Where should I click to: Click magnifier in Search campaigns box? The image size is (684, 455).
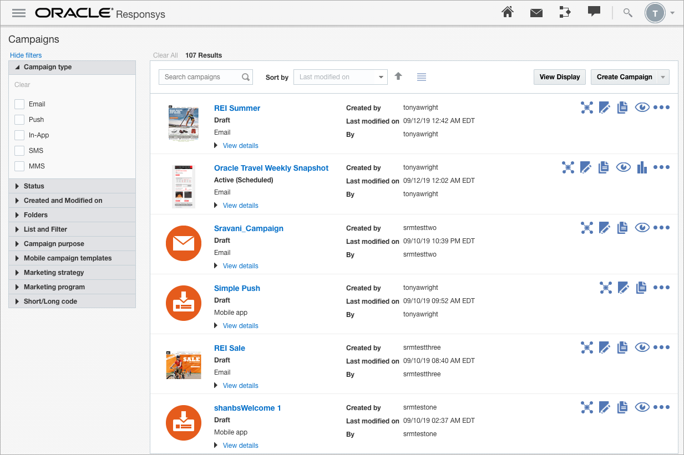click(246, 77)
